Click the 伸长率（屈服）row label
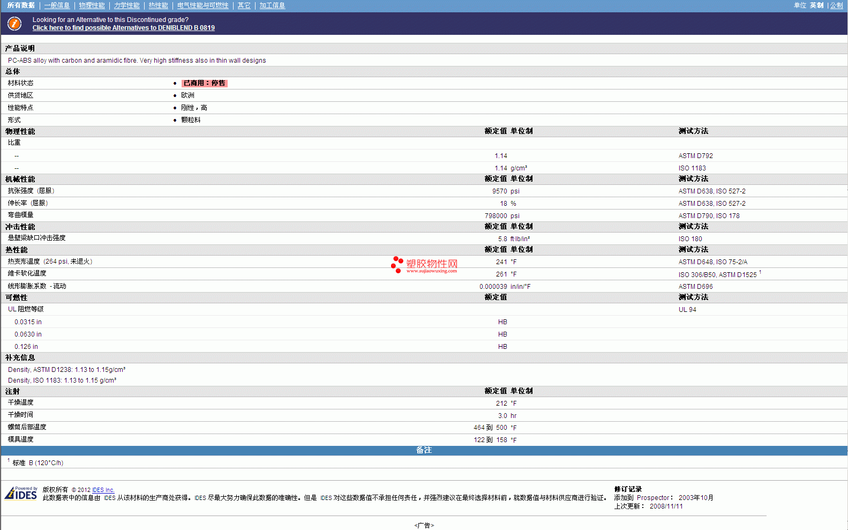848x530 pixels. 28,203
